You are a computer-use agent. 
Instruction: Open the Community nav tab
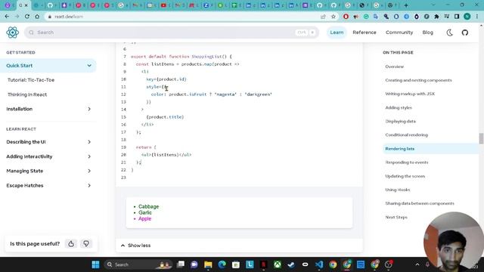click(x=399, y=32)
